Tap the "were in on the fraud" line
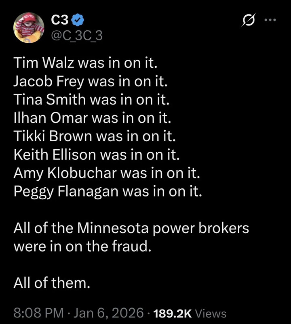Viewport: 291px width, 324px height. point(82,247)
